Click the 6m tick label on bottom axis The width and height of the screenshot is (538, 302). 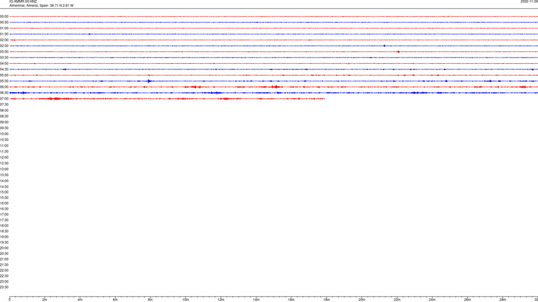coord(115,300)
